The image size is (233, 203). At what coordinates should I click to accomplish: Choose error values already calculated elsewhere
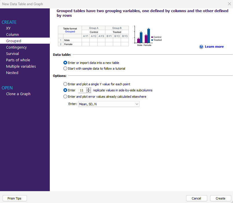[65, 97]
